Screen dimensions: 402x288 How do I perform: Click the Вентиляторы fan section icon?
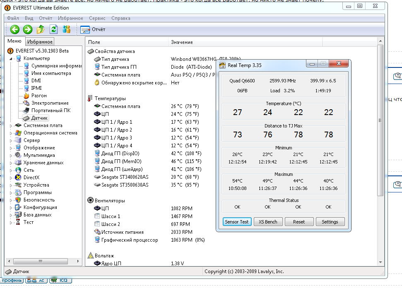[x=91, y=200]
